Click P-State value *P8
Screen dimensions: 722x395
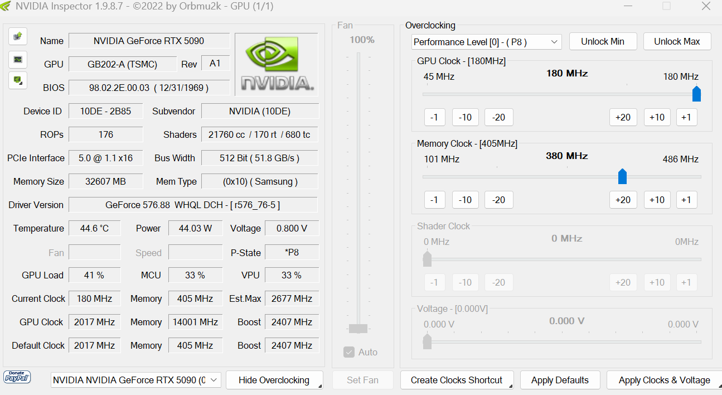click(292, 252)
